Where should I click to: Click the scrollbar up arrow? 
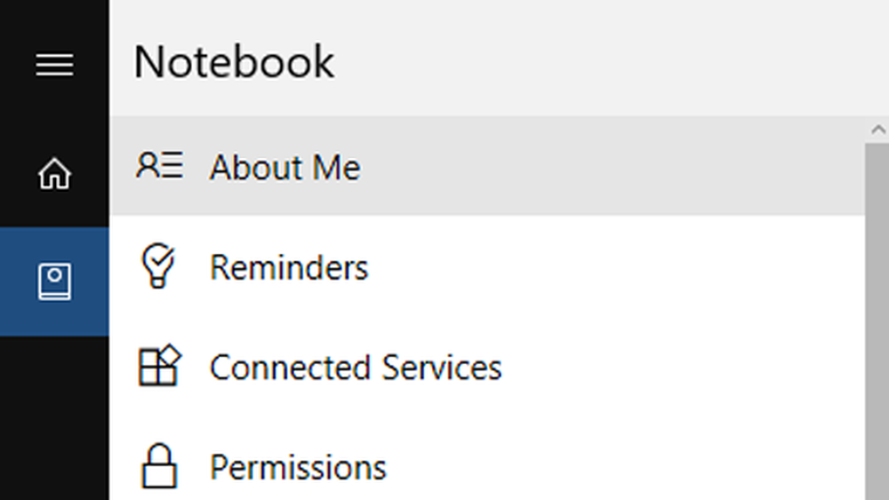click(x=877, y=131)
